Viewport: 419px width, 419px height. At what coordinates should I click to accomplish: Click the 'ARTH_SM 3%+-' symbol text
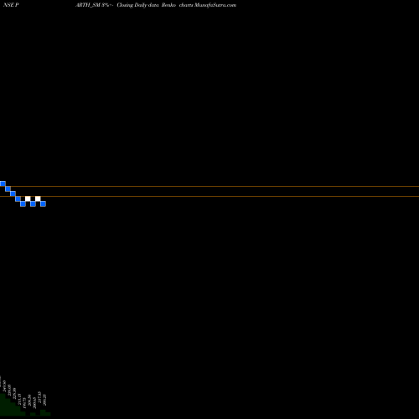[94, 5]
